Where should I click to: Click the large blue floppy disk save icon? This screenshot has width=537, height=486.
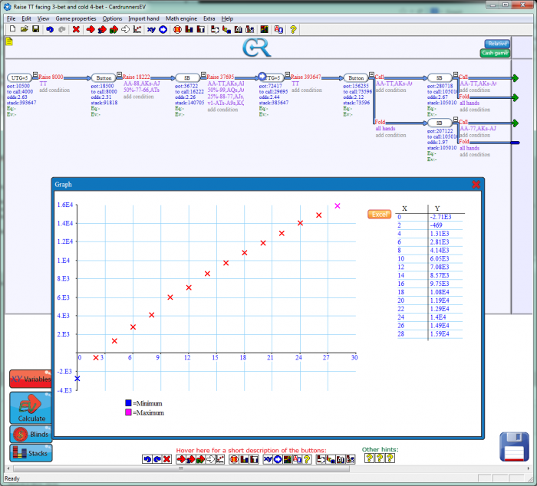pos(513,447)
